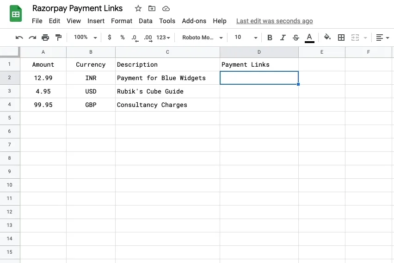Open the Help menu
This screenshot has height=263, width=394.
click(x=220, y=21)
